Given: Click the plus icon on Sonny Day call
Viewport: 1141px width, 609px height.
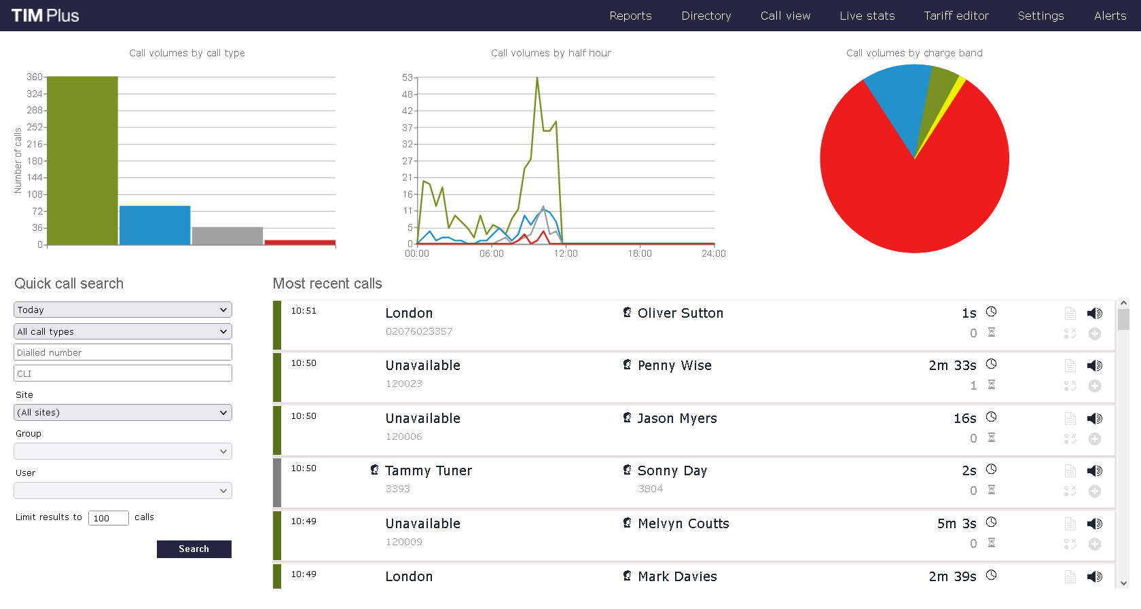Looking at the screenshot, I should click(x=1095, y=491).
